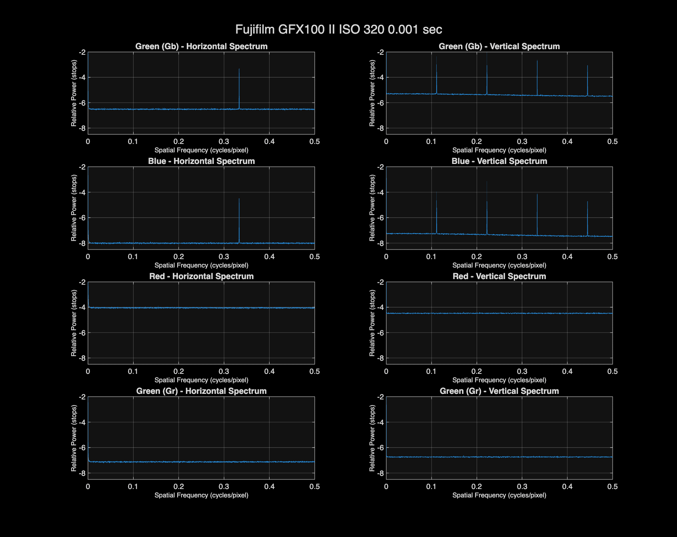Screen dimensions: 677x537
Task: Click the 0.3 x-tick of Red Vertical plot
Action: pyautogui.click(x=522, y=371)
